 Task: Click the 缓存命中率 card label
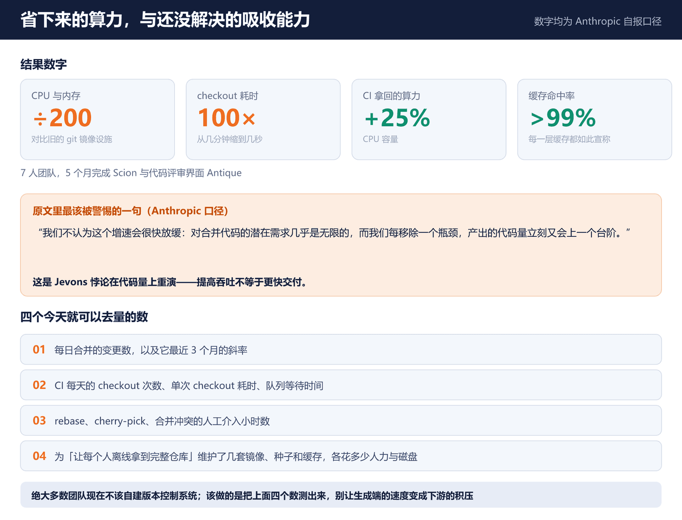551,96
